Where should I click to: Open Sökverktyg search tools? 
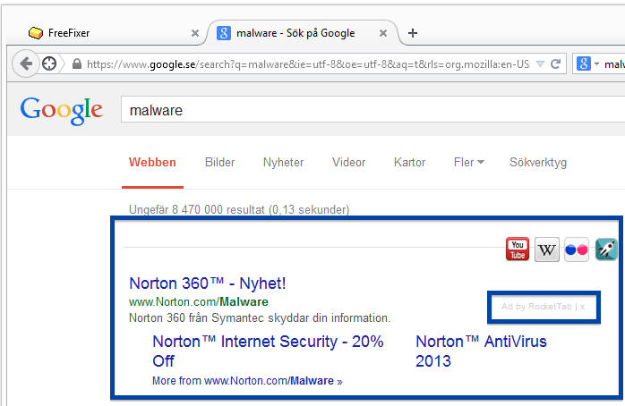pyautogui.click(x=538, y=163)
